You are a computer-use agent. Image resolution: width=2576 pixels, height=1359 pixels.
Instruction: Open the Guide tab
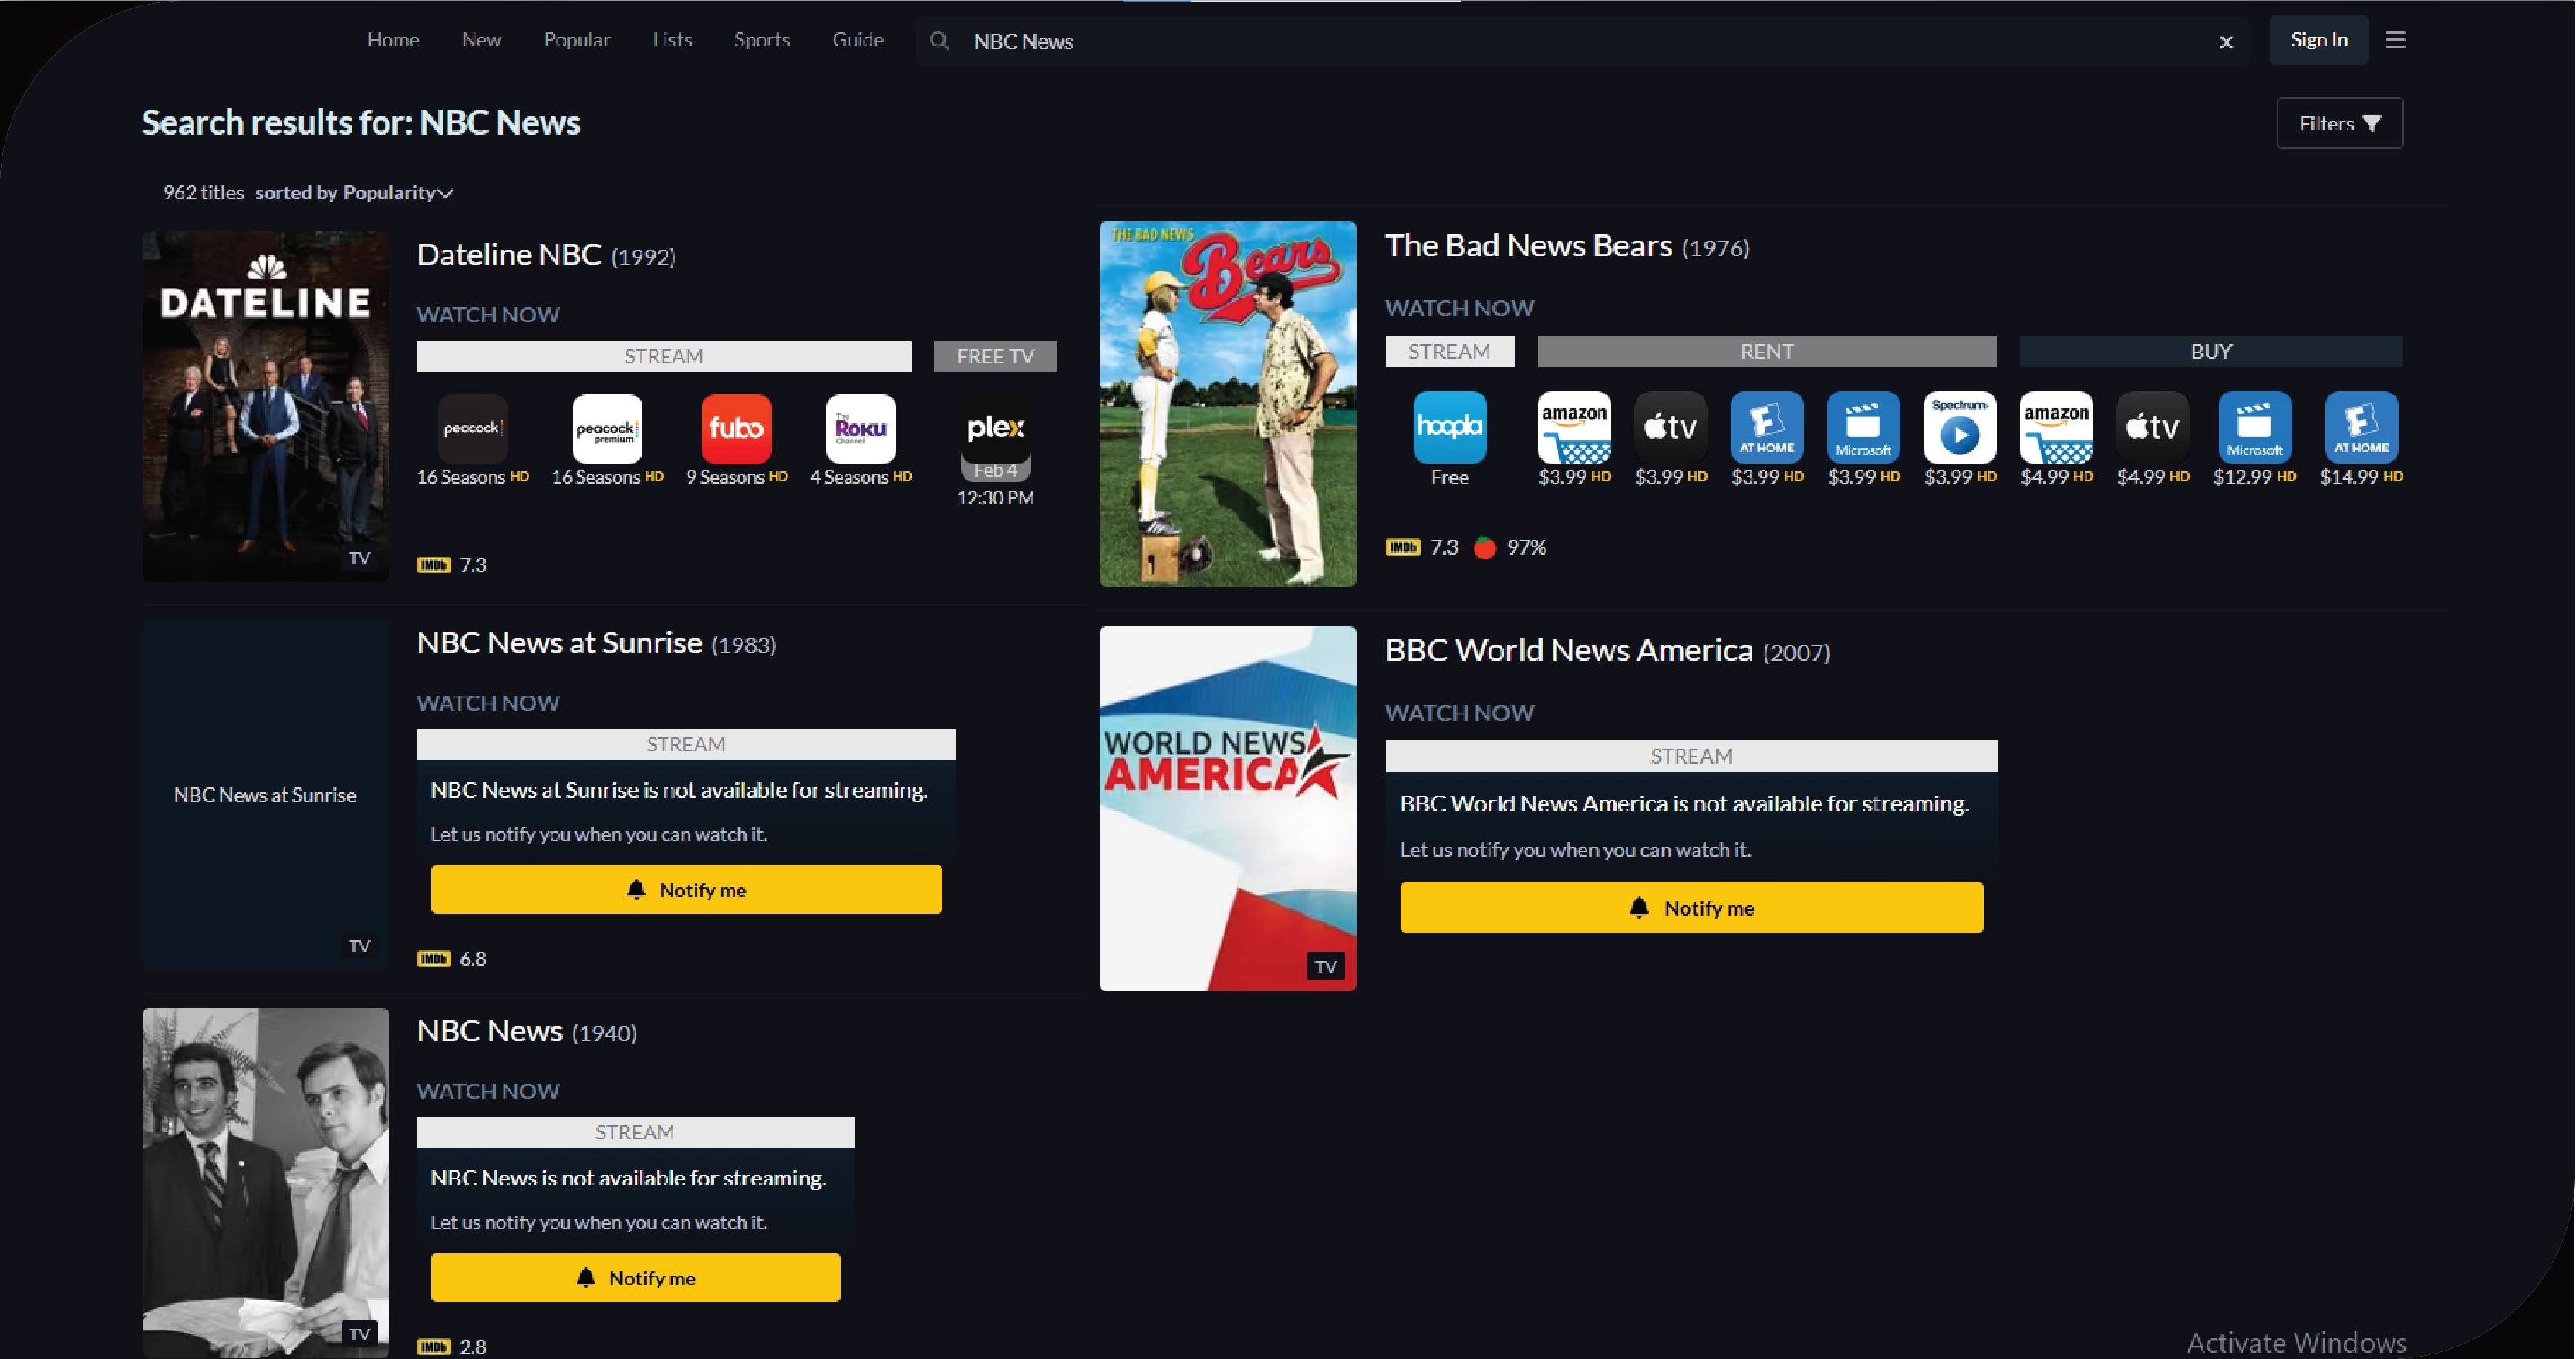coord(857,40)
